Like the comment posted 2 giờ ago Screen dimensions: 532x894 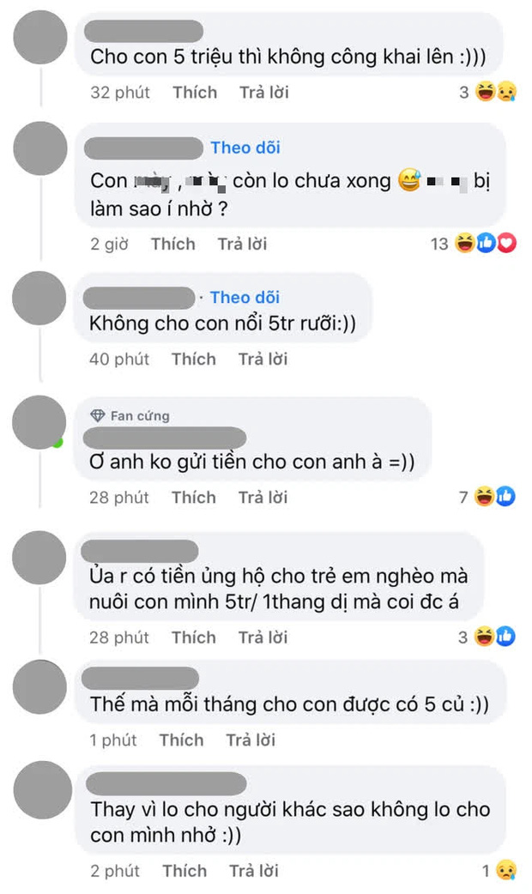(173, 244)
